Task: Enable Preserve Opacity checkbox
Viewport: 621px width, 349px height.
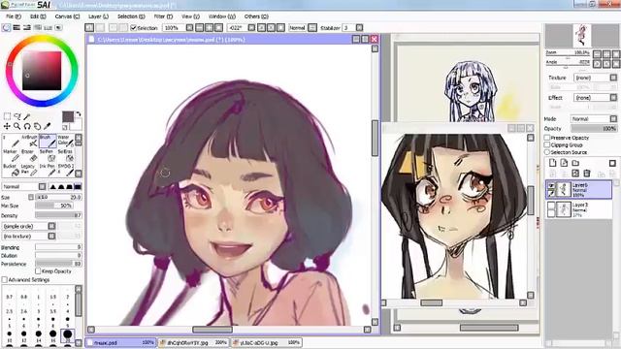Action: coord(547,138)
